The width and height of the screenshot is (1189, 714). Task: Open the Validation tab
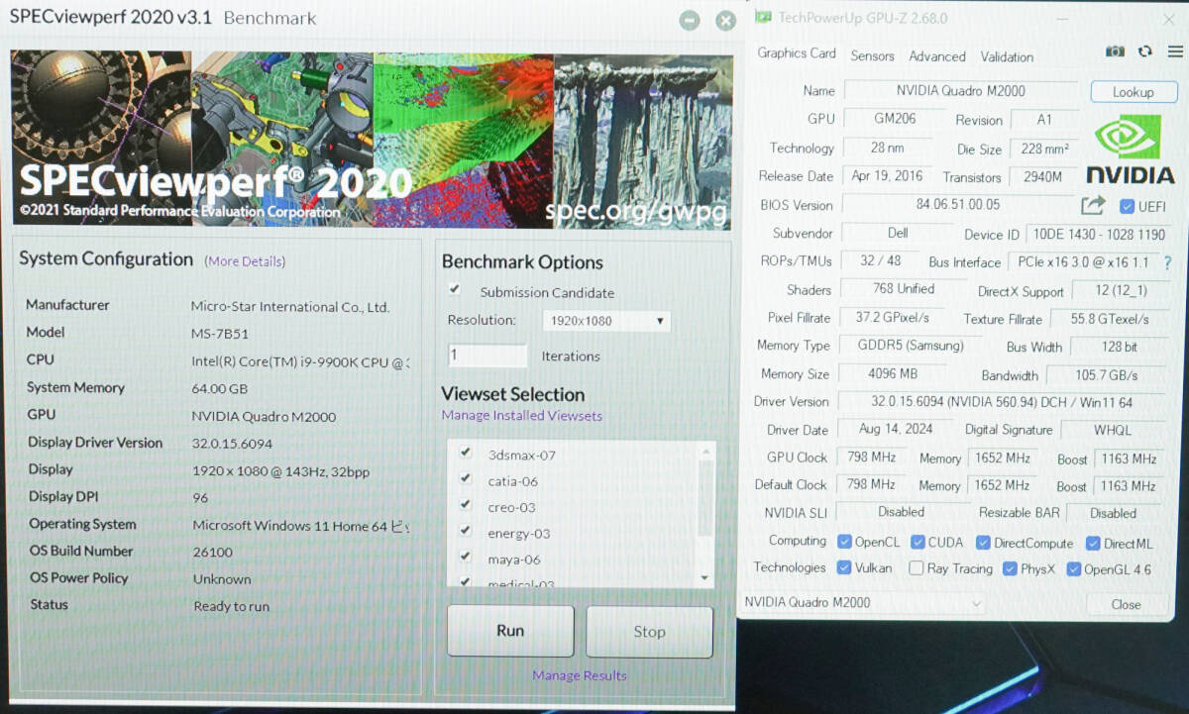(x=1007, y=56)
